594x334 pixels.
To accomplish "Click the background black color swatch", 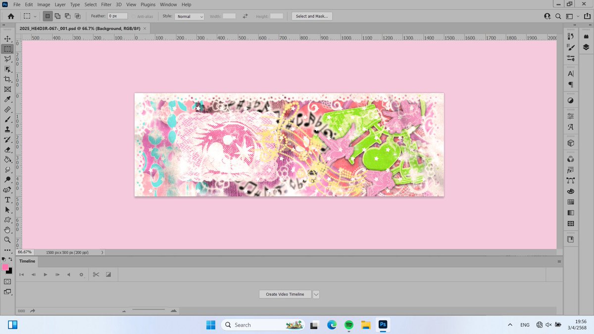I will point(9,271).
